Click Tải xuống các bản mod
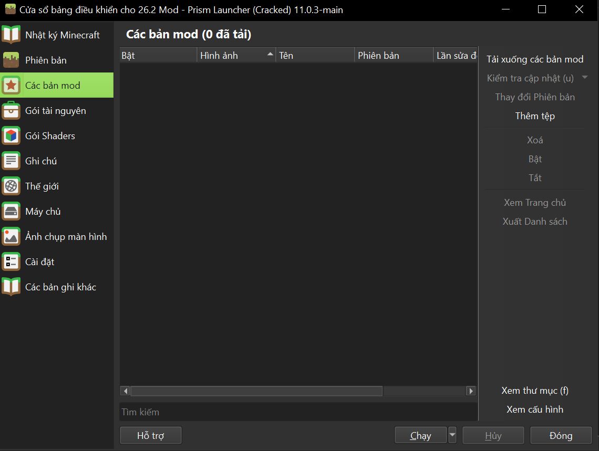 coord(535,59)
